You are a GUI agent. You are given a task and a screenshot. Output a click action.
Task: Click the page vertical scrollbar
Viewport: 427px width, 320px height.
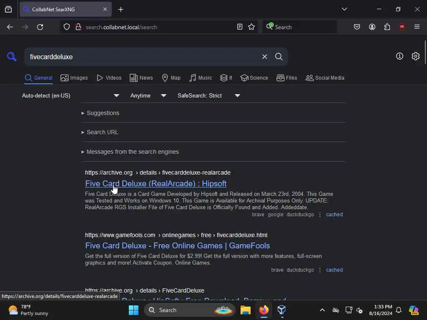coord(425,52)
